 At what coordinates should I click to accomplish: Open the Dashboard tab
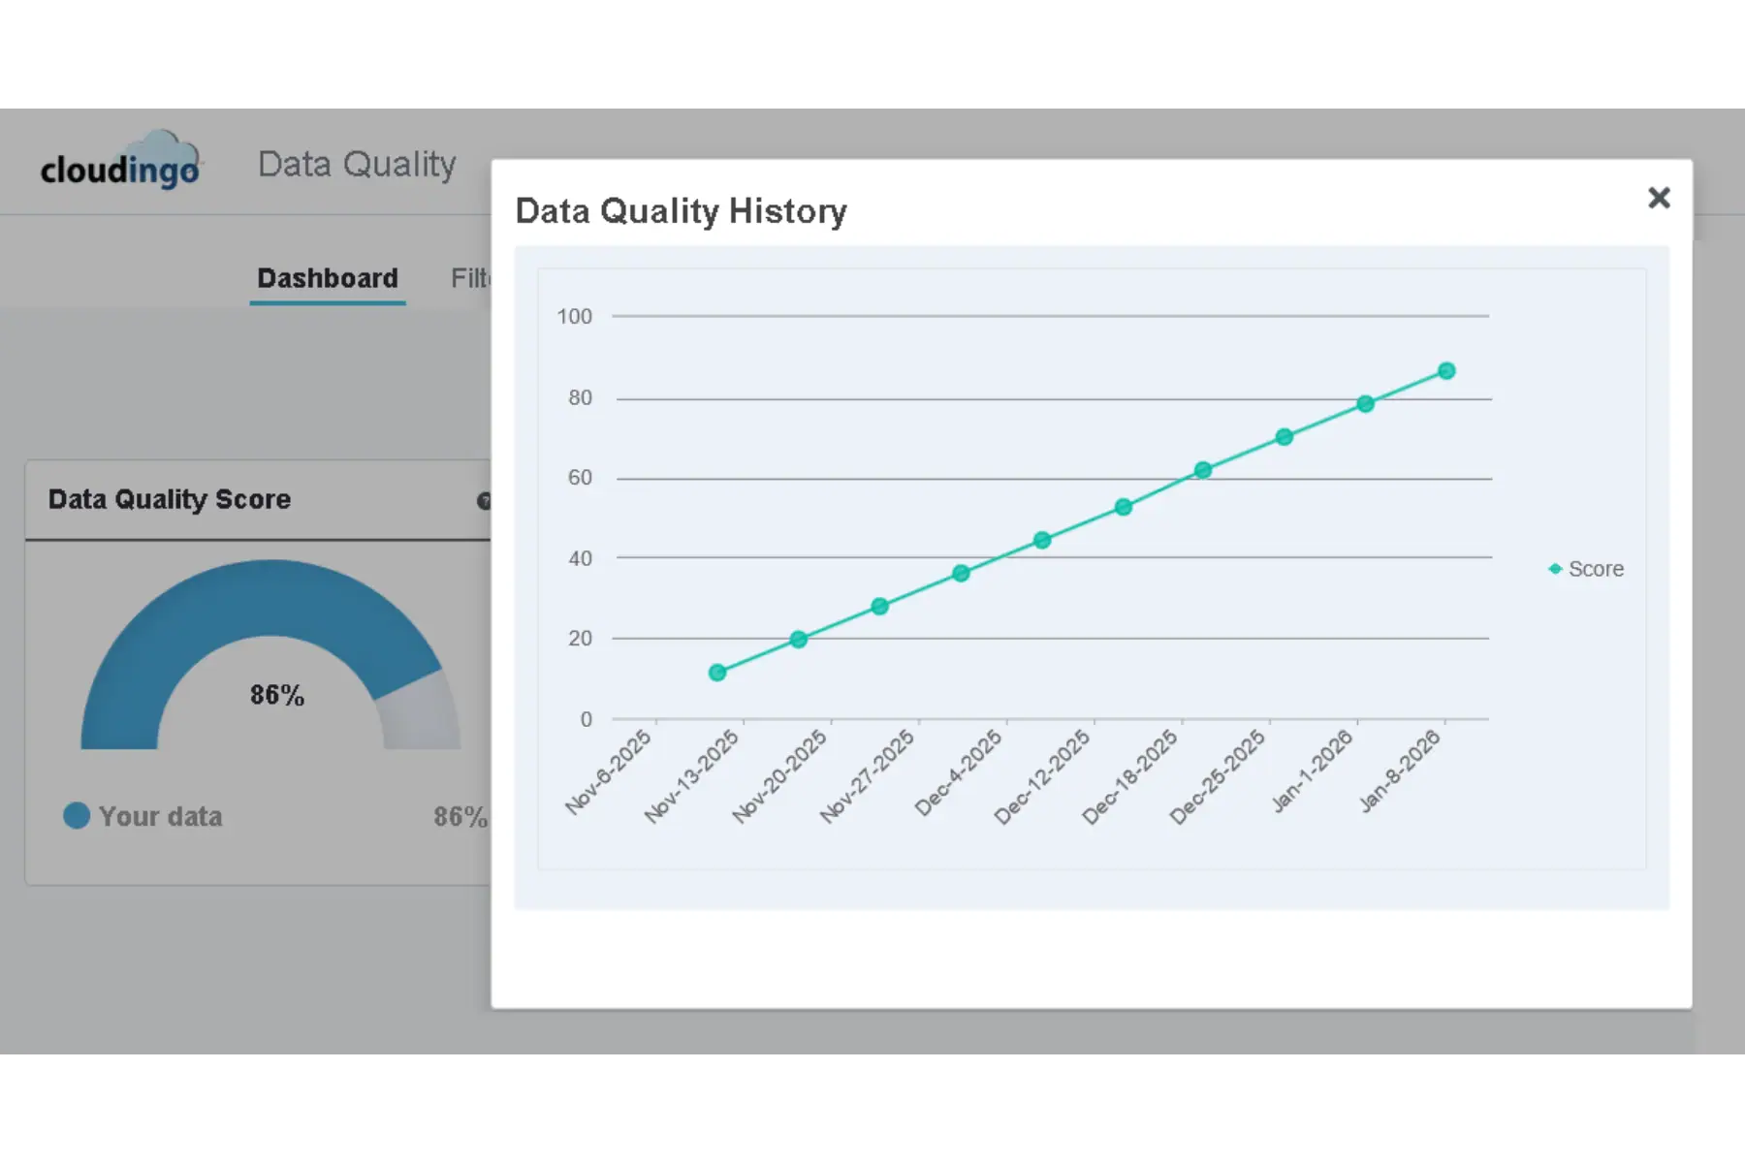click(x=328, y=278)
